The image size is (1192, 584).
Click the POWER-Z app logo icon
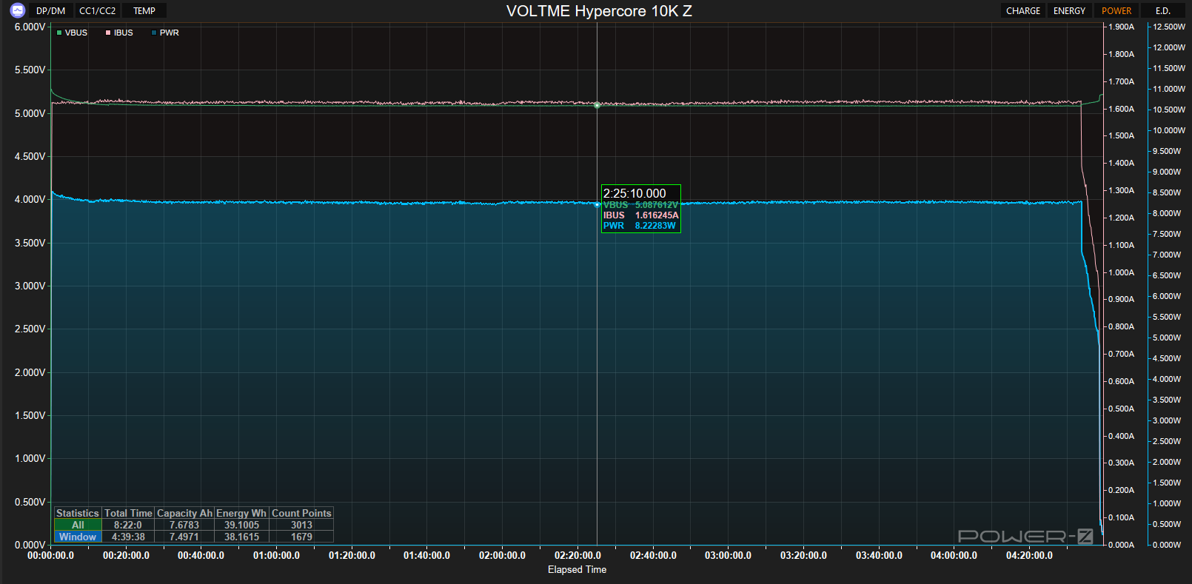[x=18, y=10]
